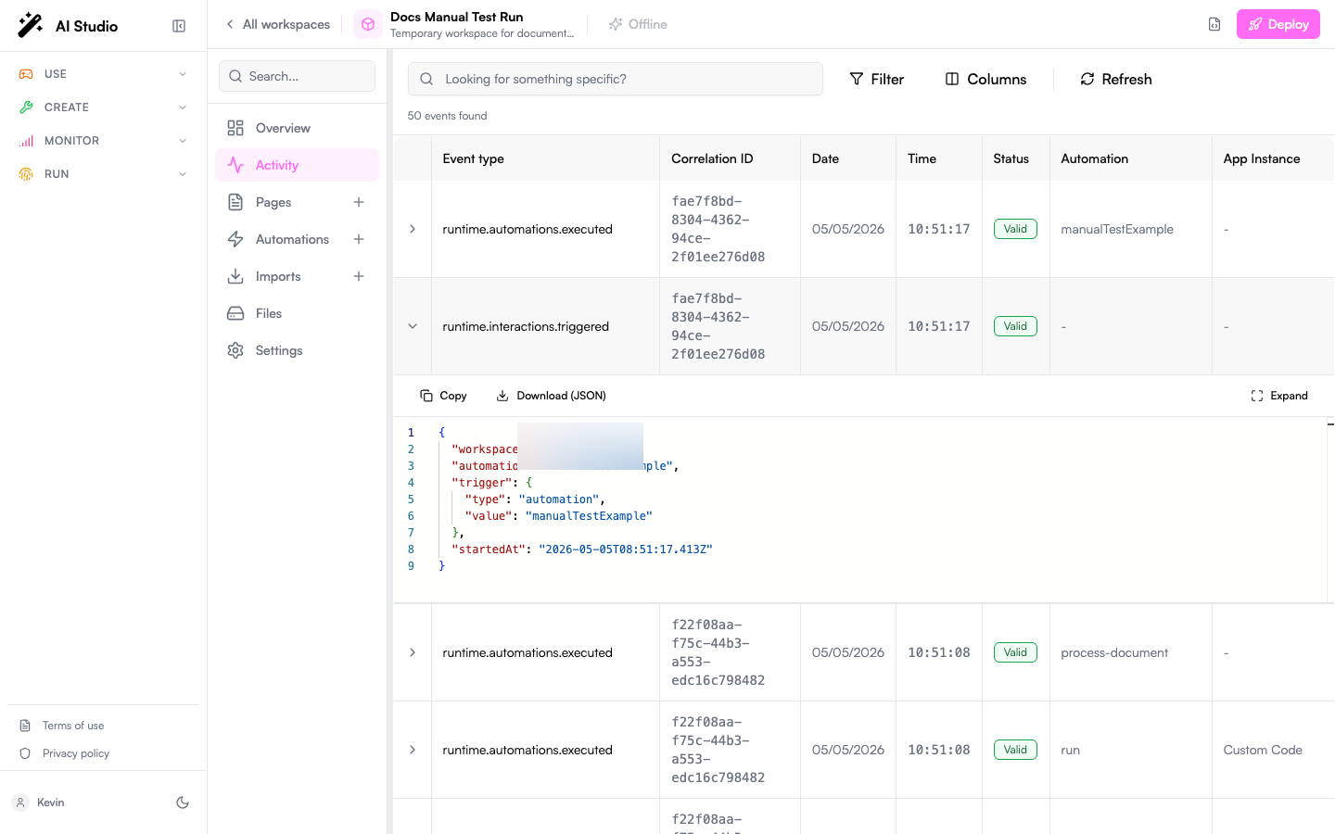
Task: Collapse the runtime.interactions.triggered row
Action: [x=413, y=326]
